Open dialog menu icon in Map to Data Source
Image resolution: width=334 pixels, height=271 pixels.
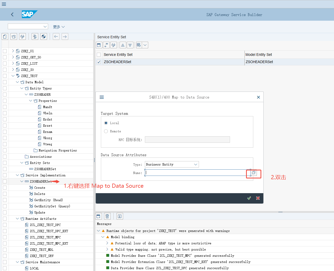(102, 97)
